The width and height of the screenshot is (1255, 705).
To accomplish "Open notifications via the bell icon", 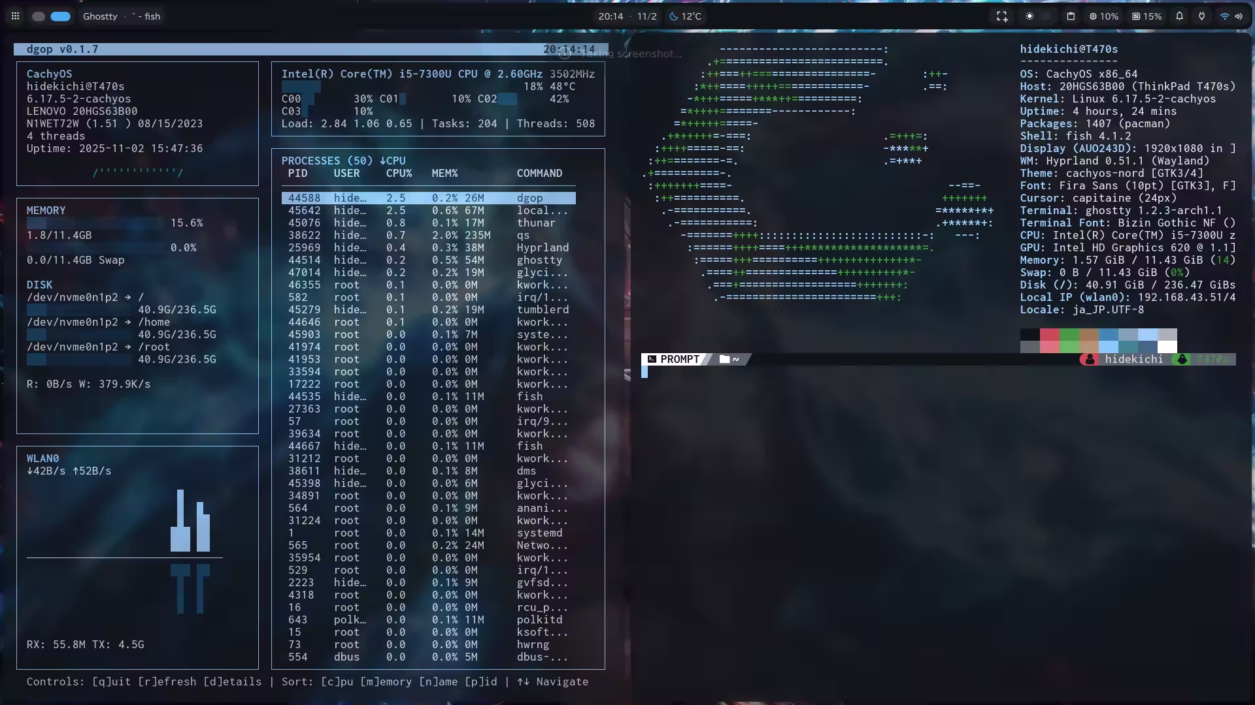I will coord(1179,16).
